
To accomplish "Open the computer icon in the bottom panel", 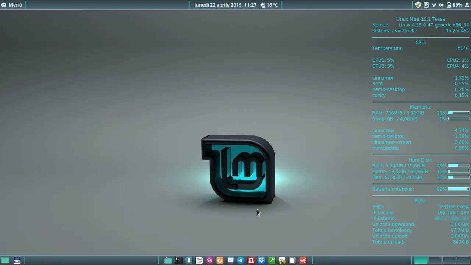I will pos(17,260).
